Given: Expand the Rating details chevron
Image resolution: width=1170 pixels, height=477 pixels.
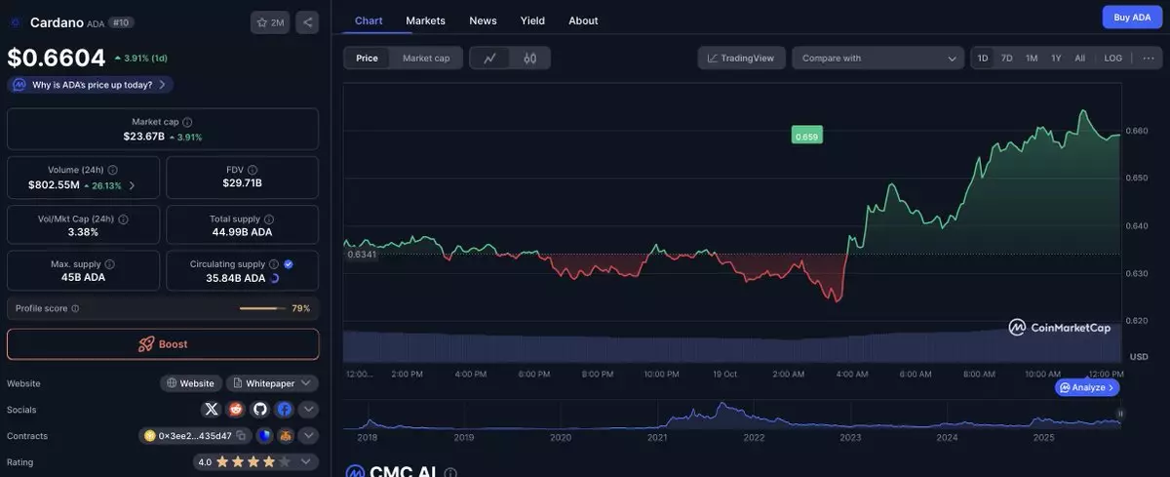Looking at the screenshot, I should point(307,462).
